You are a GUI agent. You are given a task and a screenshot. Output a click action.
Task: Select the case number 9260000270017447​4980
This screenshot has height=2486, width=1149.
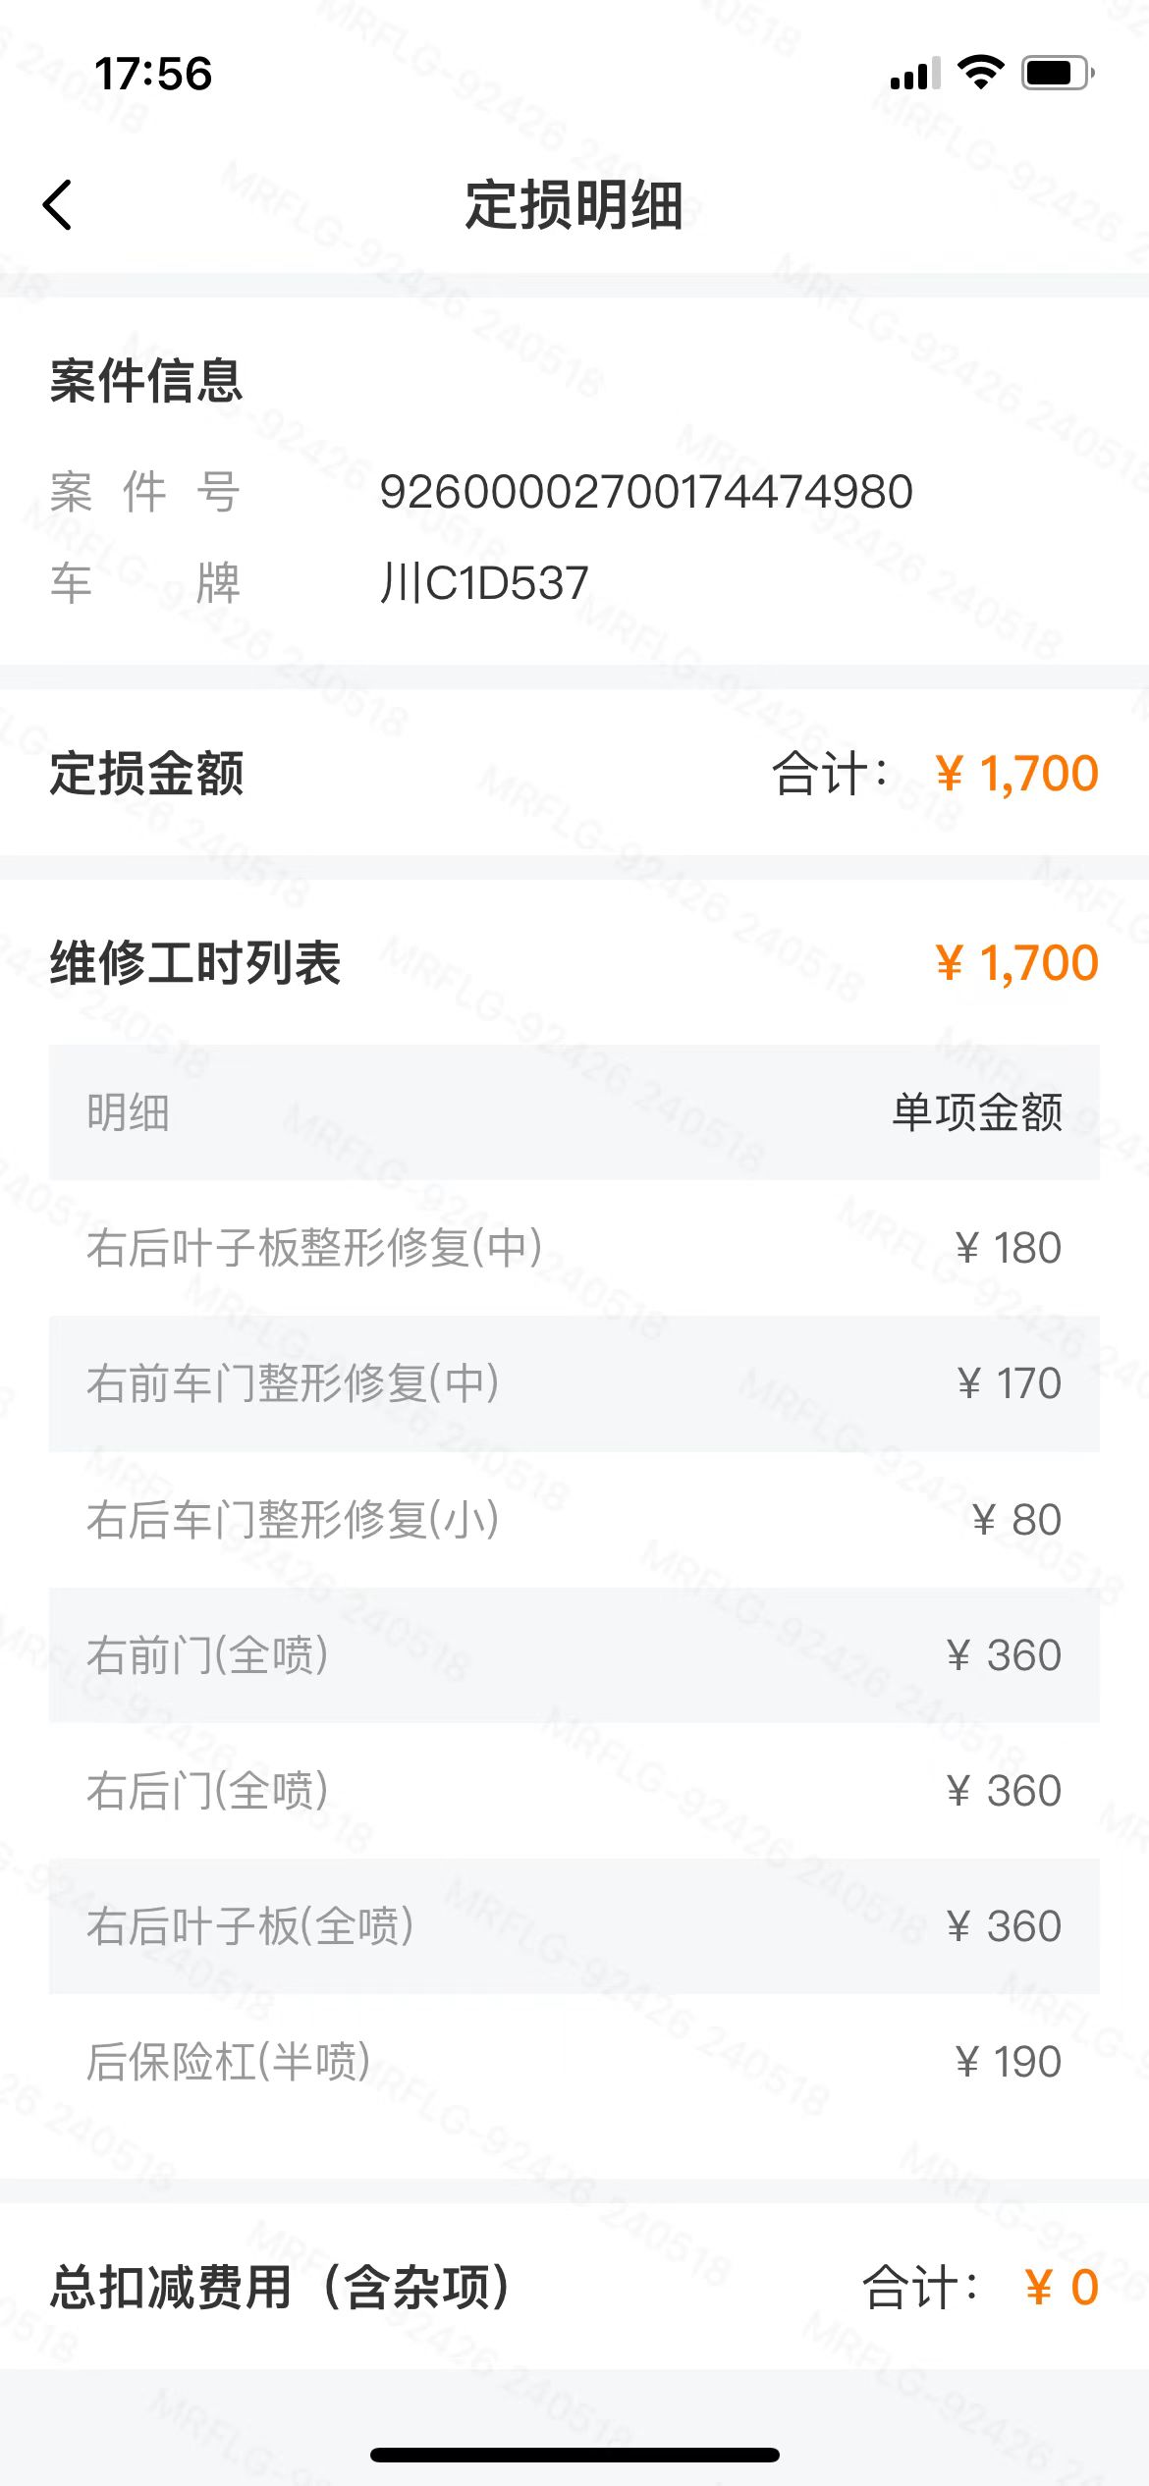pos(646,492)
